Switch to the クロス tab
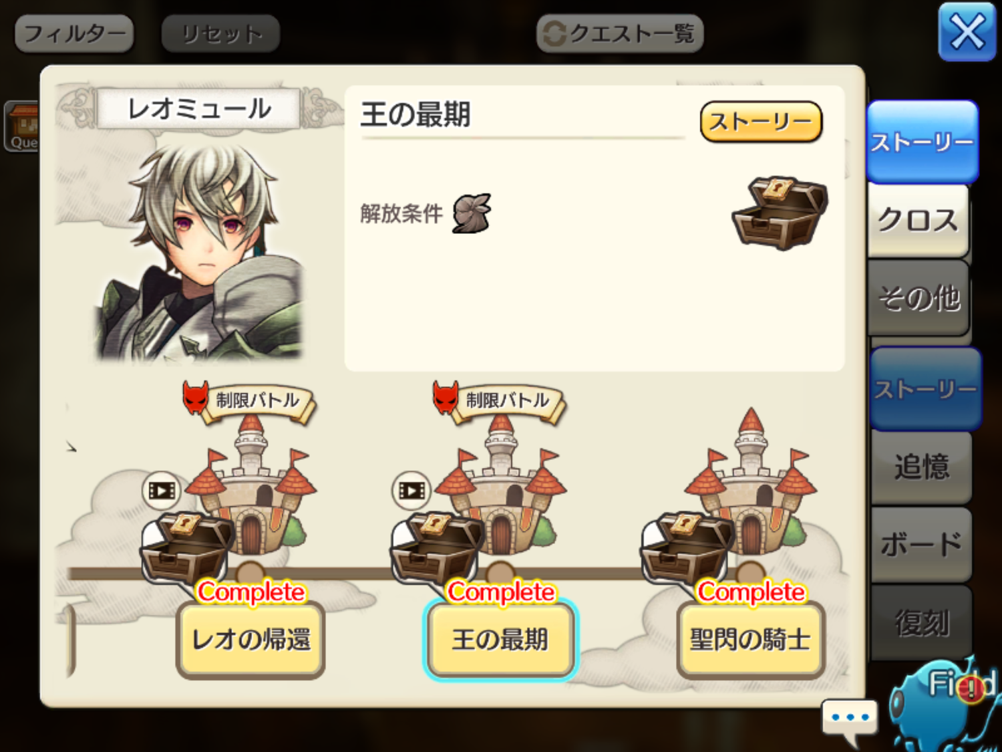 (x=918, y=220)
